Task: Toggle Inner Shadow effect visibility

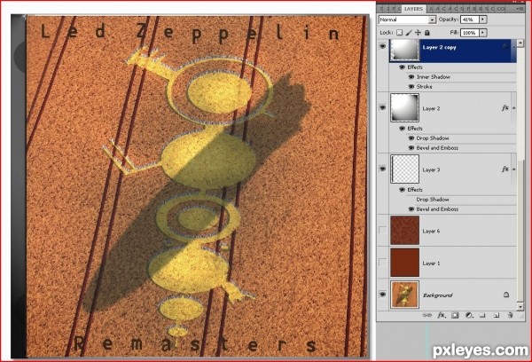Action: 411,77
